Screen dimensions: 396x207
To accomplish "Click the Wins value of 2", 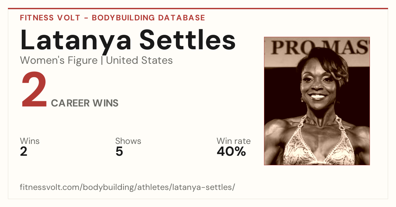I will click(24, 152).
